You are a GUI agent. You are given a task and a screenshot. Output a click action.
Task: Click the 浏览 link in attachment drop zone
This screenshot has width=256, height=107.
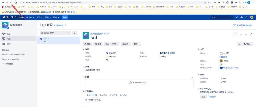[x=144, y=83]
